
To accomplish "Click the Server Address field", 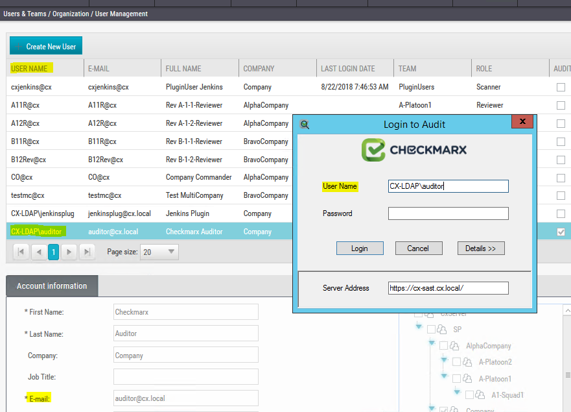I will (x=449, y=288).
